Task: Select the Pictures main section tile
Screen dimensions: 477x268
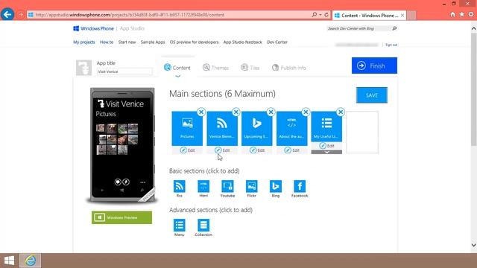Action: click(187, 128)
